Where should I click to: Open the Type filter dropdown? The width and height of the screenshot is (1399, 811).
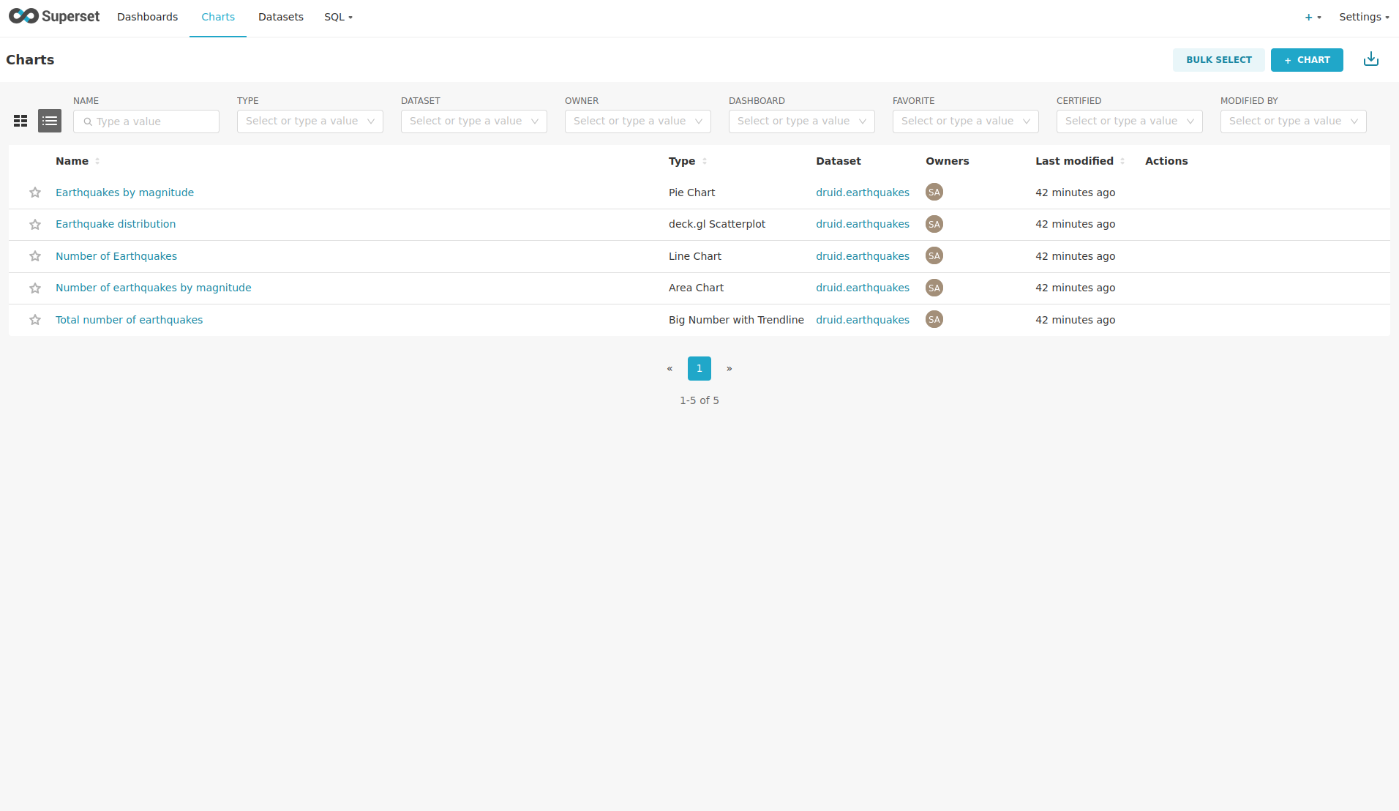pos(310,122)
